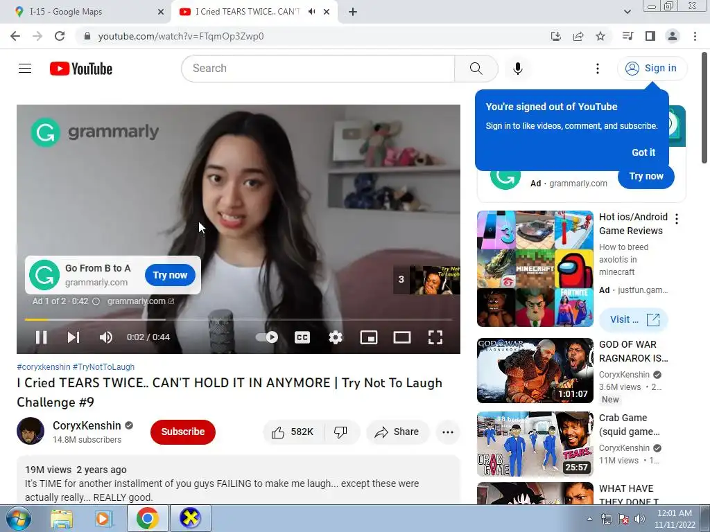Open player settings gear

pos(336,337)
